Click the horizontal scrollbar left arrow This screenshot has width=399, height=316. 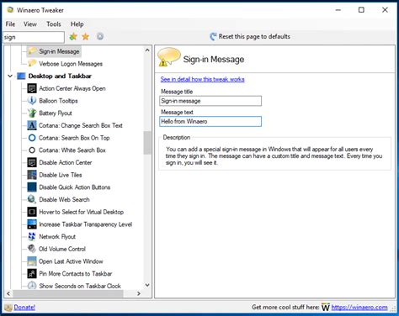[8, 293]
